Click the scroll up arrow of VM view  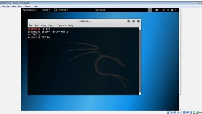(x=180, y=9)
